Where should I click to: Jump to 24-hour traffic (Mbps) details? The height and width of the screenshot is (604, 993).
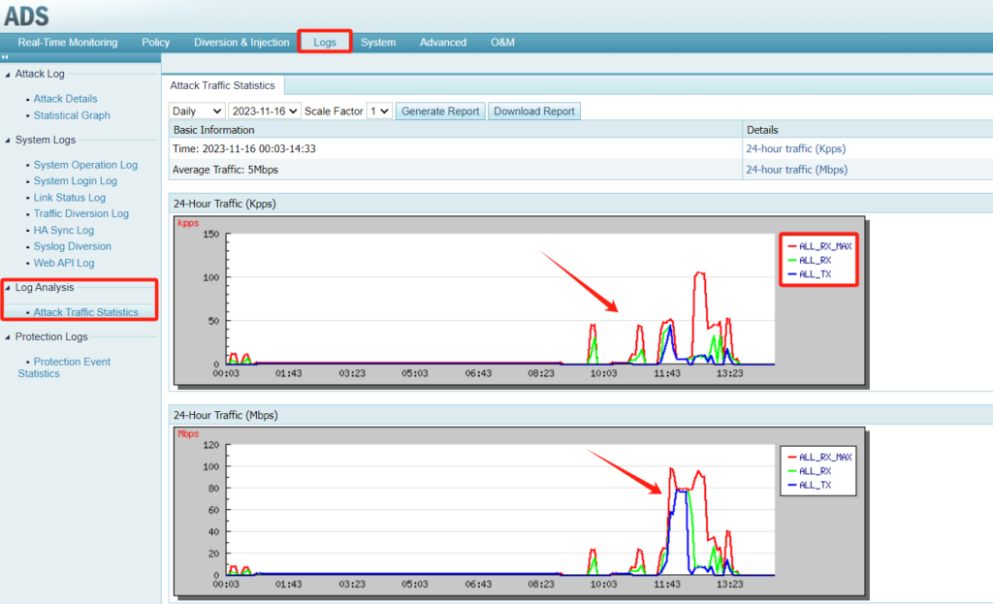[x=797, y=170]
